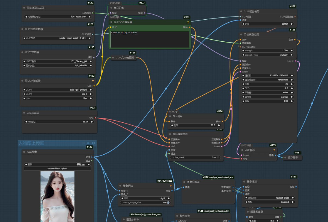Screen dimensions: 328x222
Task: Click the bypass icon in 人物图上传区 group header
Action: tap(89, 143)
